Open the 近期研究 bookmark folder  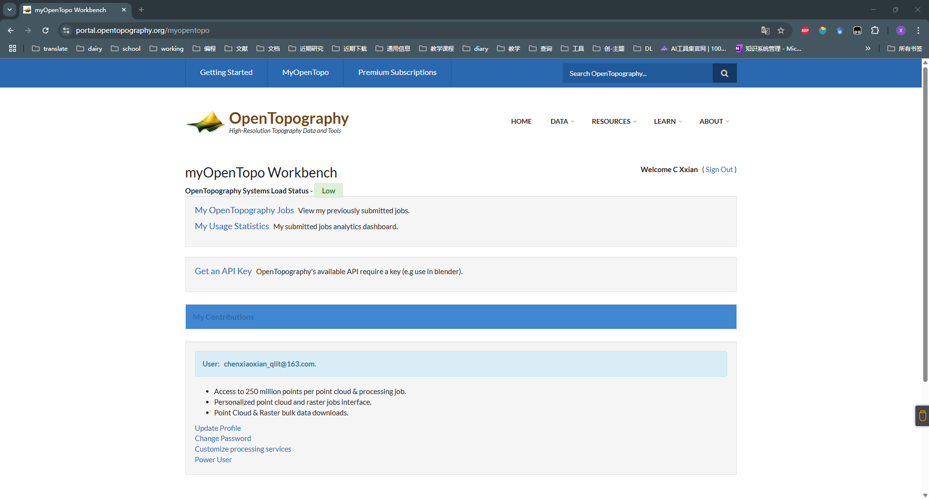306,48
